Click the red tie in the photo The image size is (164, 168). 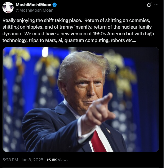click(99, 142)
